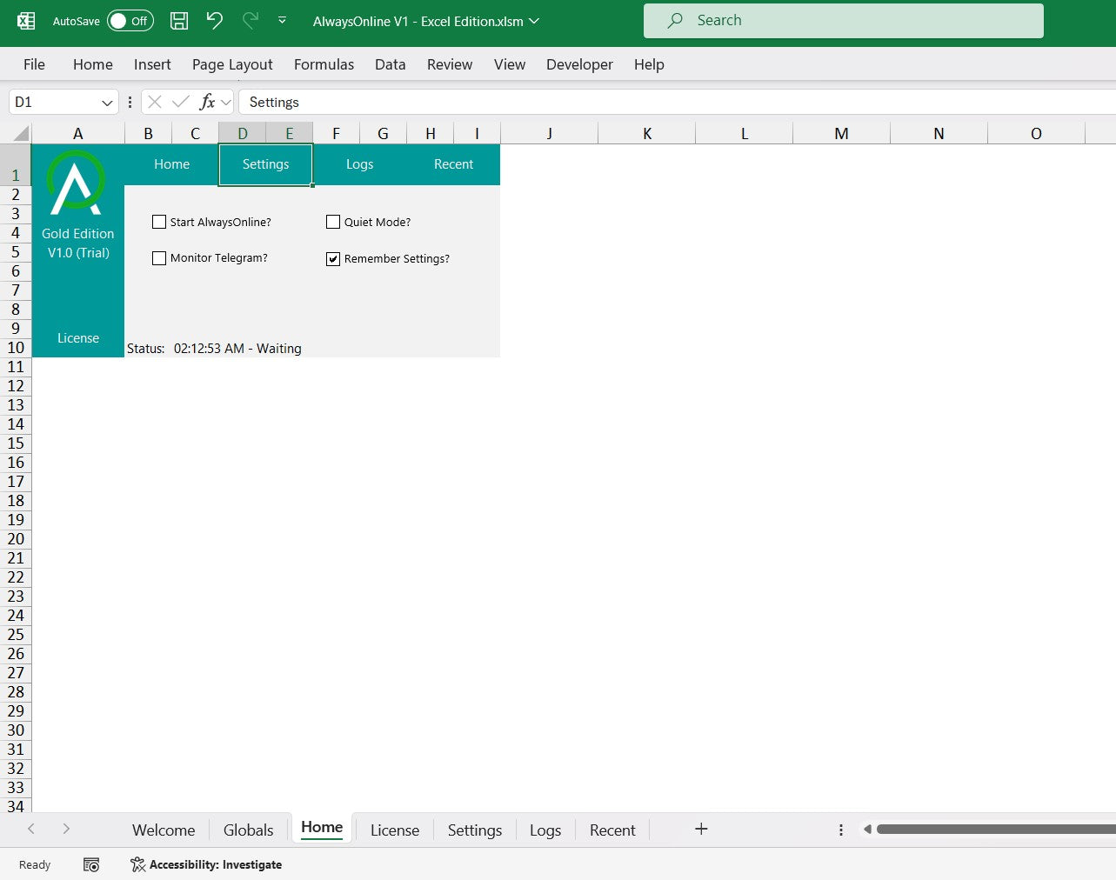
Task: Open the Insert ribbon tab
Action: point(152,64)
